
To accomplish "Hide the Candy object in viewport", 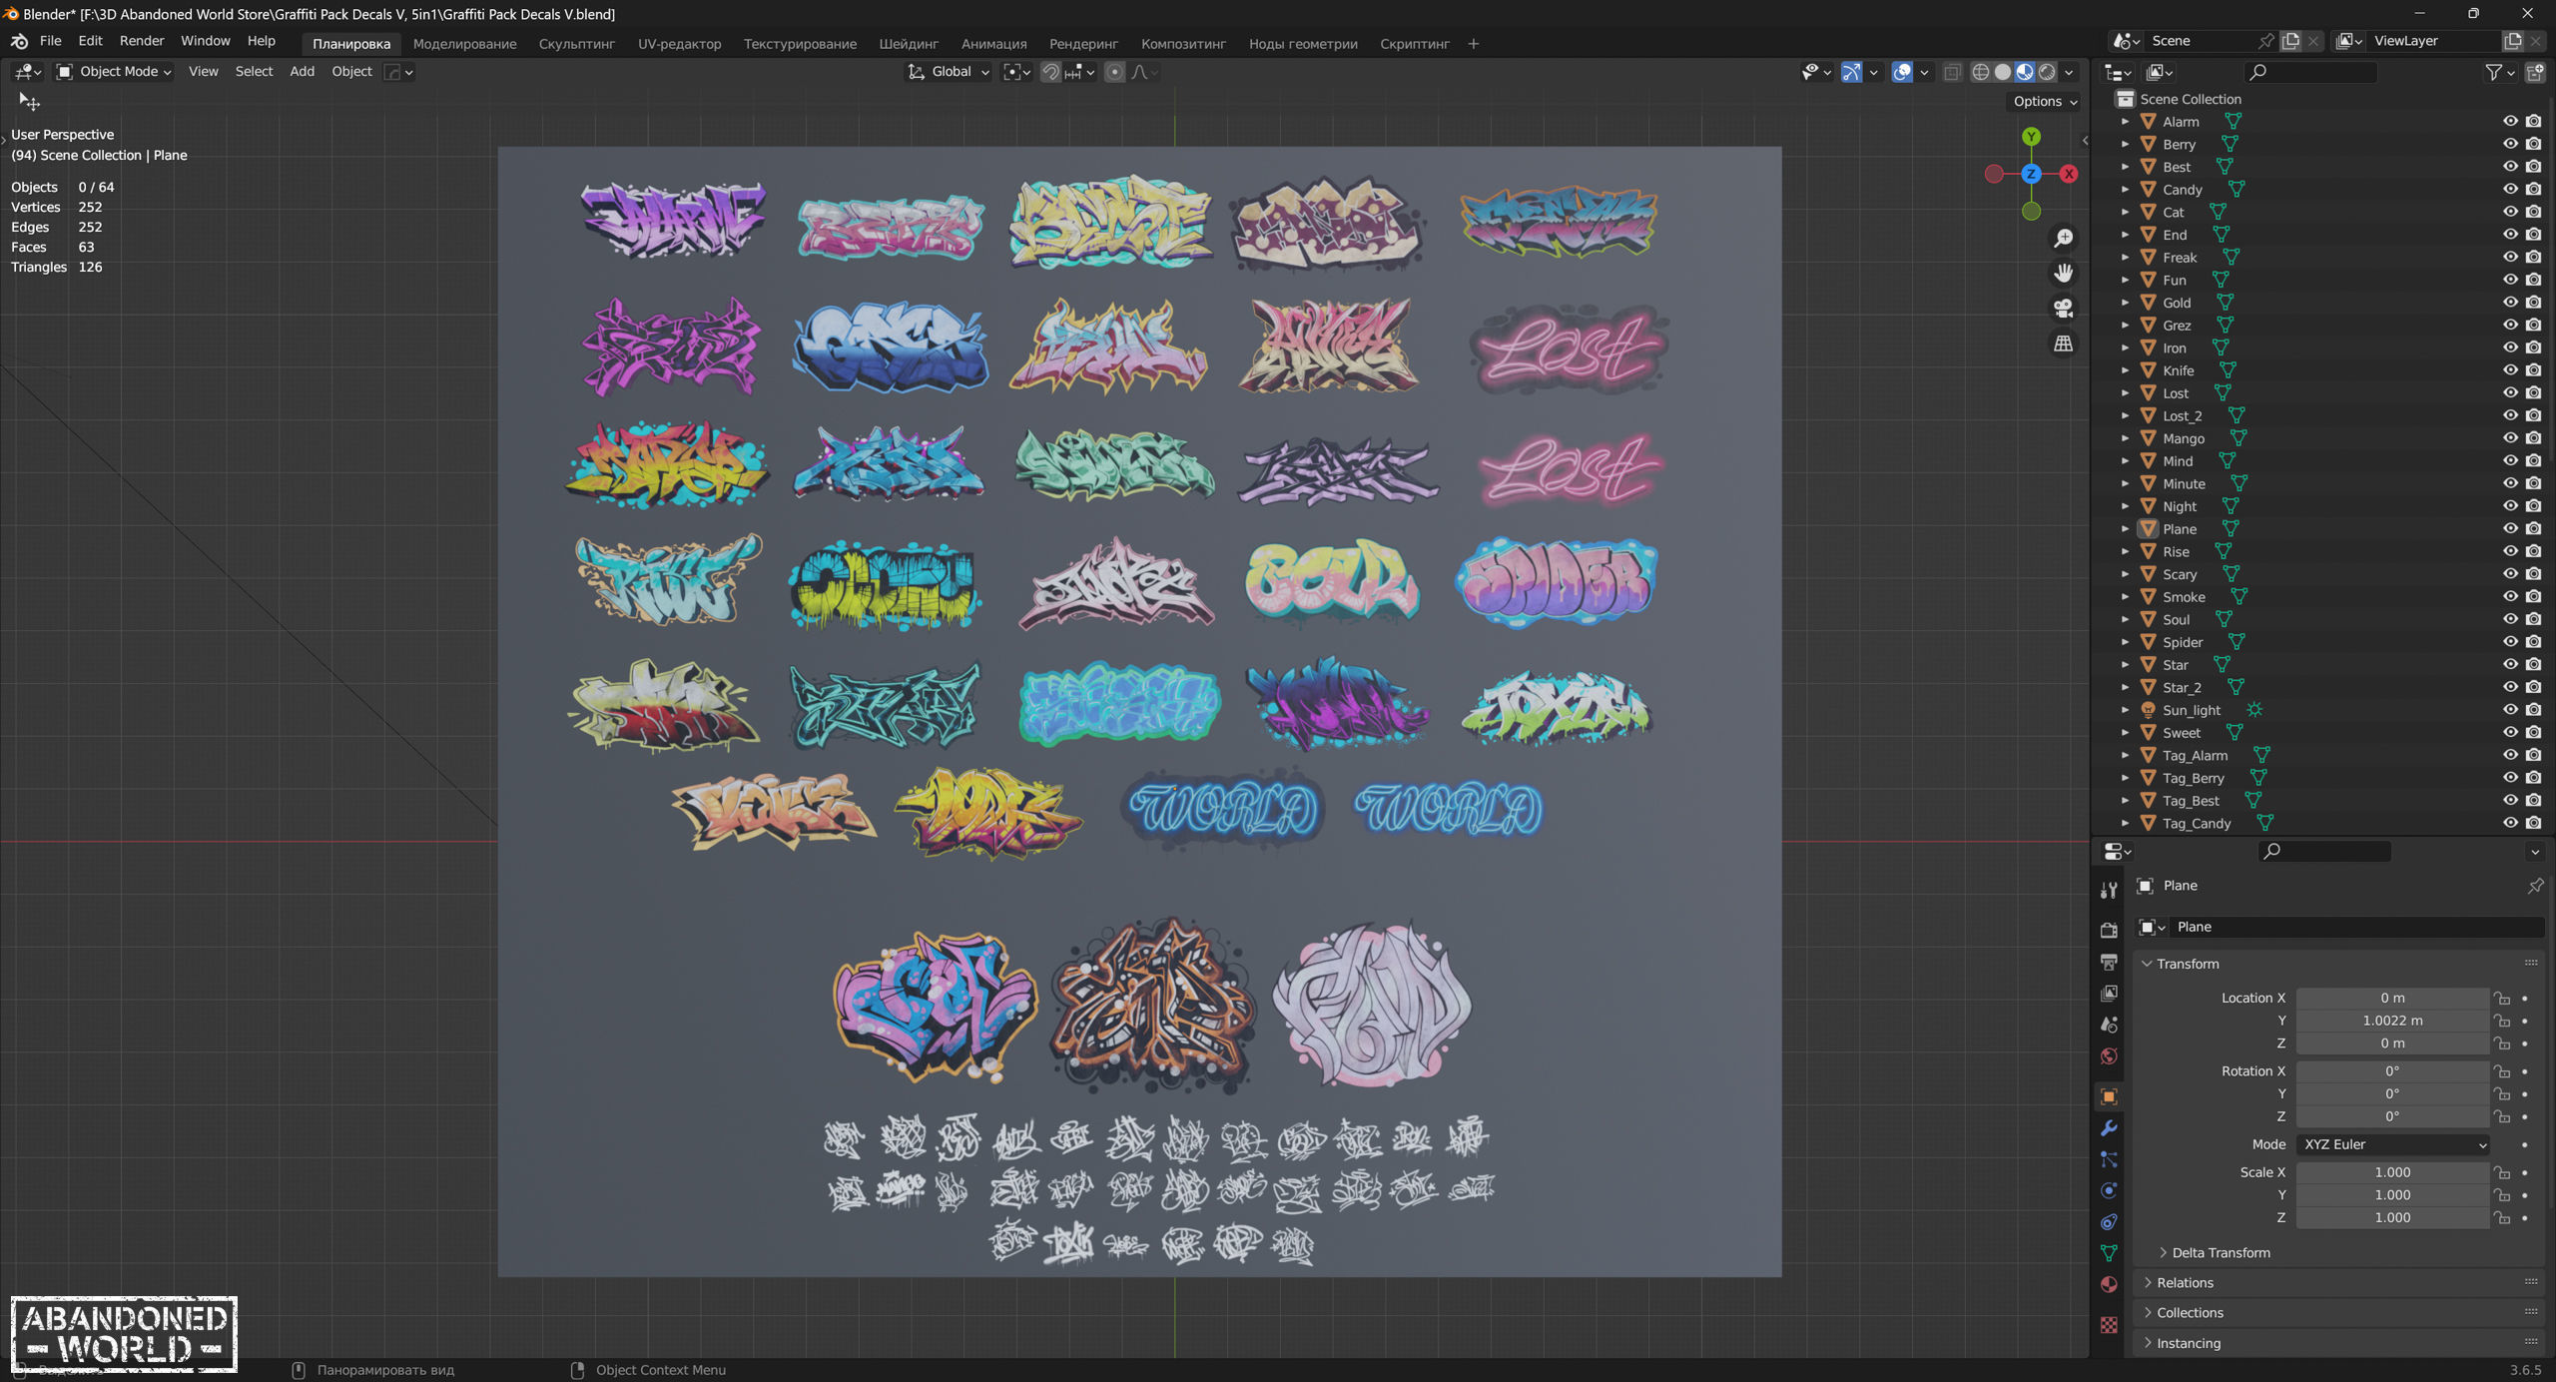I will coord(2509,189).
